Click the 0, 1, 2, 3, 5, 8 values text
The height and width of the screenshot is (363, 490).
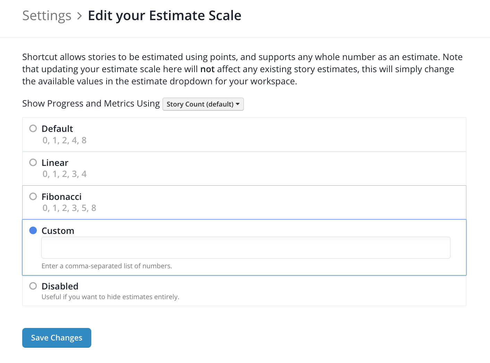coord(69,208)
